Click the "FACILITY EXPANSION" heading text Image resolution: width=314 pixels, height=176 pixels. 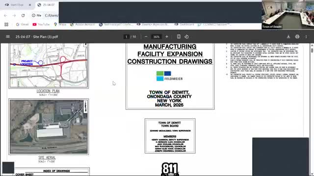(170, 54)
